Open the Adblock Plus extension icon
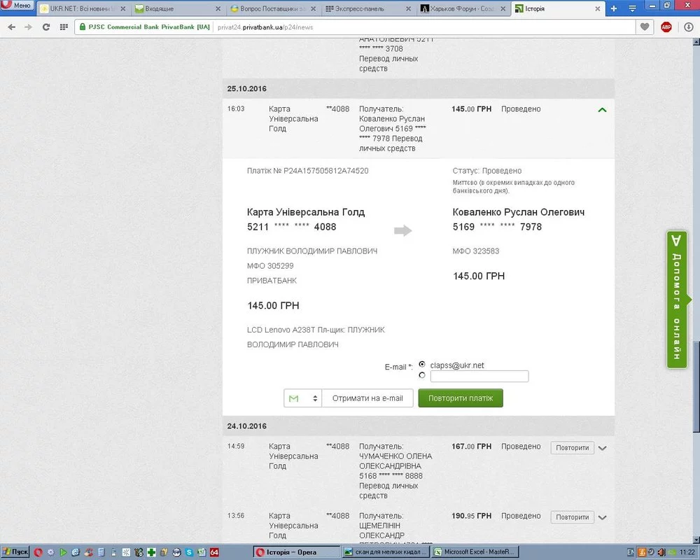This screenshot has width=700, height=560. (666, 27)
